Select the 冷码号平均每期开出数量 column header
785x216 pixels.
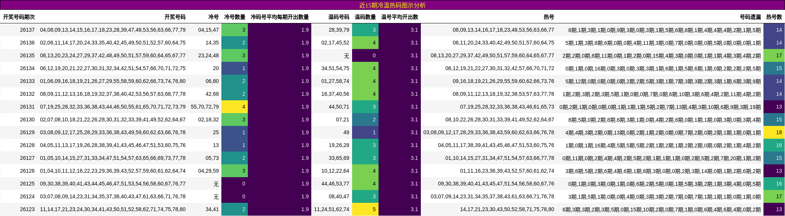tap(280, 17)
